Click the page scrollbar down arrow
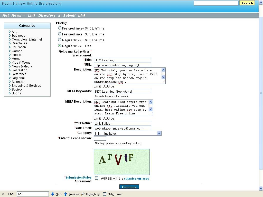 point(261,188)
